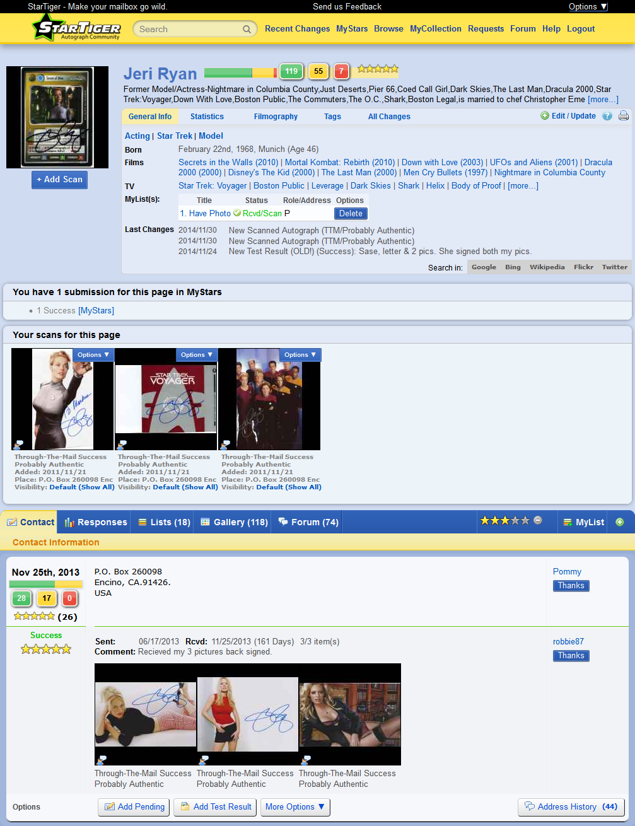Click the success ratio bar next to name
635x826 pixels.
240,73
